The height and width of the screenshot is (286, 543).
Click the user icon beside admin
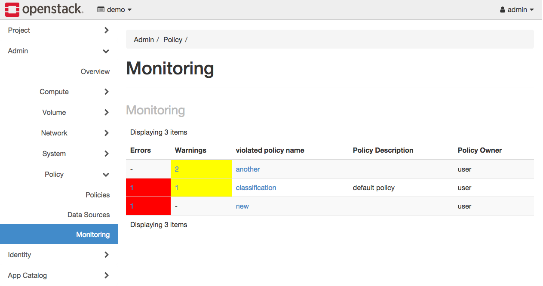[x=503, y=9]
